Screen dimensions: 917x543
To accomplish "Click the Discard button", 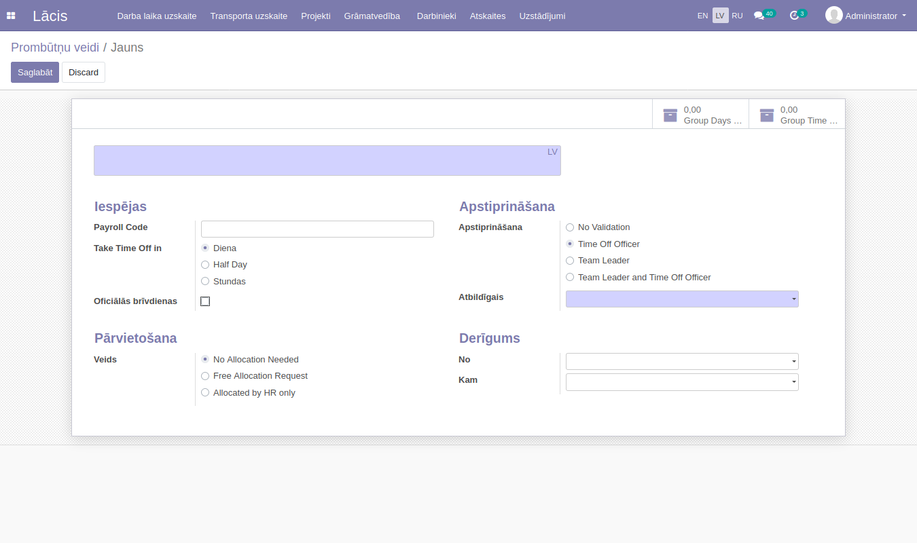I will [x=84, y=73].
